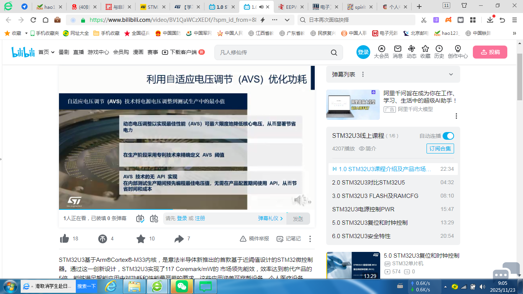Open 番剧 in bilibili navigation

pos(64,52)
